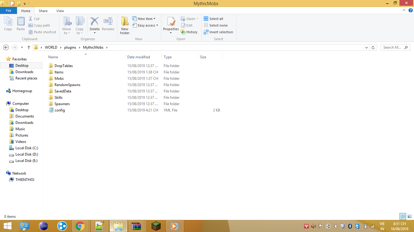Open the Help question mark icon
This screenshot has width=414, height=232.
click(411, 11)
